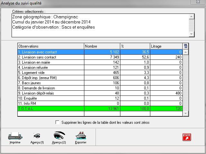This screenshot has width=206, height=154.
Task: Click the Litrage column header
Action: click(166, 46)
